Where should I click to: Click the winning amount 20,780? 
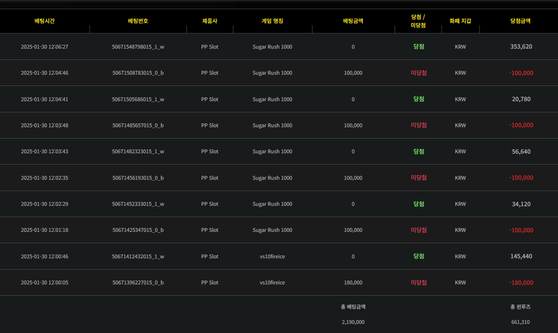pyautogui.click(x=521, y=99)
